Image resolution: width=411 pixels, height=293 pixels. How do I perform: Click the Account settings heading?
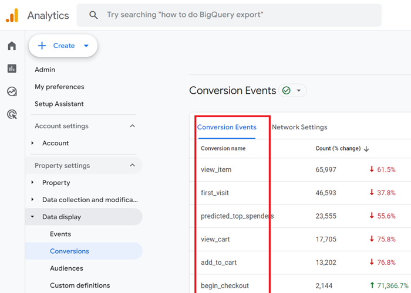pos(62,126)
